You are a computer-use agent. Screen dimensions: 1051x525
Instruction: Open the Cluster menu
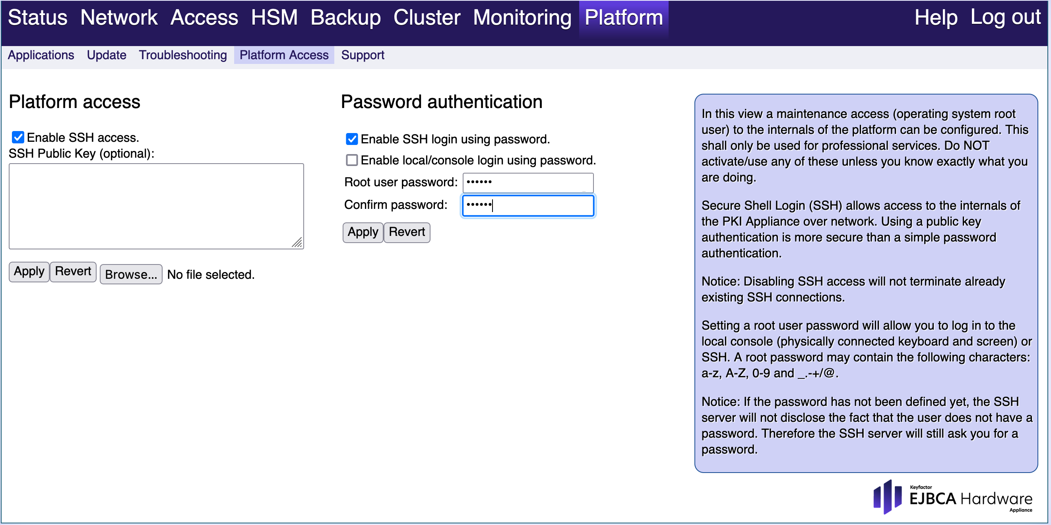427,18
